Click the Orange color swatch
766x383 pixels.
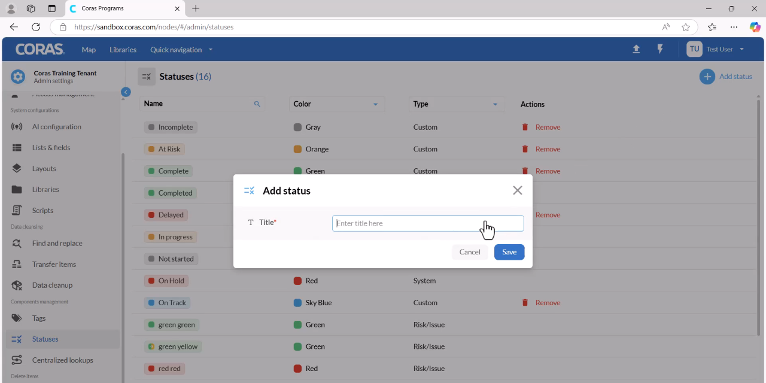pyautogui.click(x=297, y=149)
